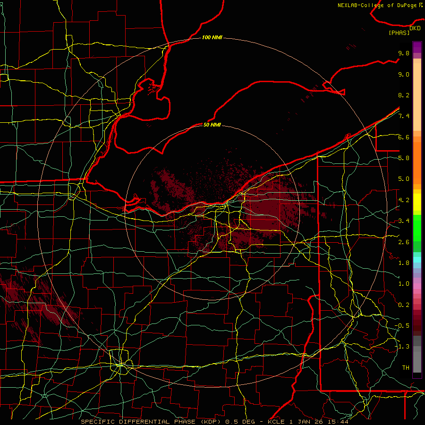425x425 pixels.
Task: Click the 1.0 value on the color scale
Action: 404,284
